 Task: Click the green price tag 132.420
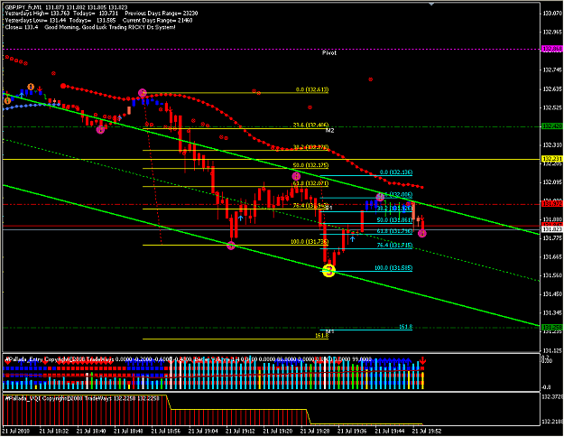coord(552,126)
